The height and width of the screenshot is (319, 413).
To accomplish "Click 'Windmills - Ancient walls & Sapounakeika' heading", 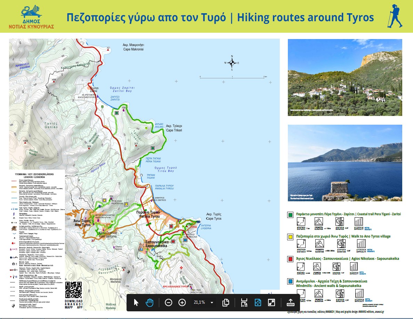I will [x=329, y=286].
